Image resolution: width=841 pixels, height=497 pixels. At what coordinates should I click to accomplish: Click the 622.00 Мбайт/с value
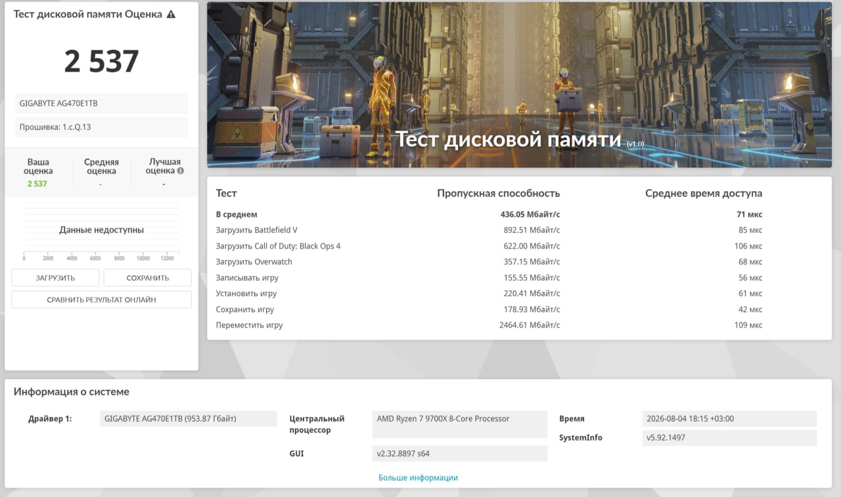coord(532,246)
